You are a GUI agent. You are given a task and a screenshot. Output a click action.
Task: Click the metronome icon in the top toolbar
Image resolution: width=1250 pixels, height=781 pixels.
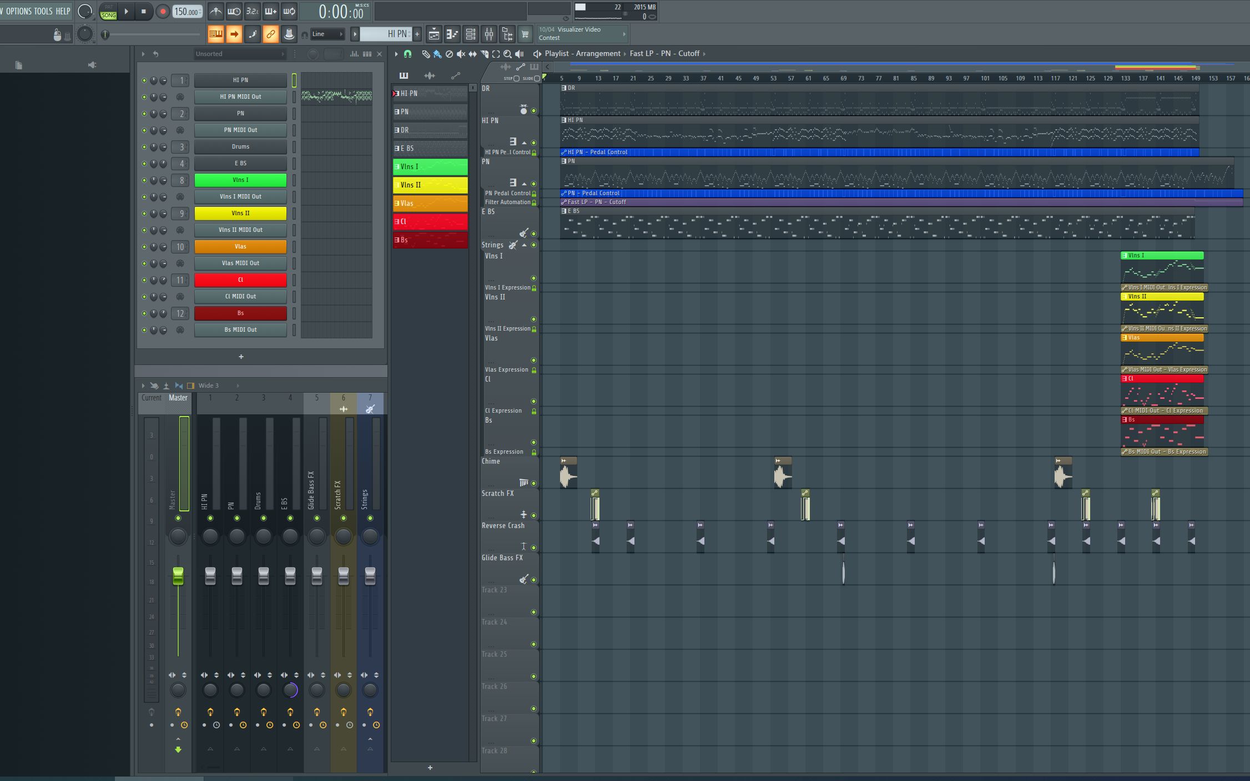tap(216, 11)
